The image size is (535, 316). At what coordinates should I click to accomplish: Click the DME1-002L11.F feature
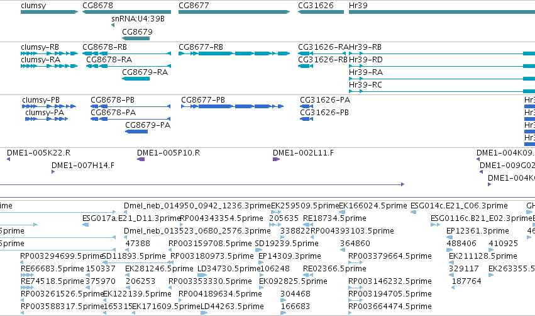277,159
